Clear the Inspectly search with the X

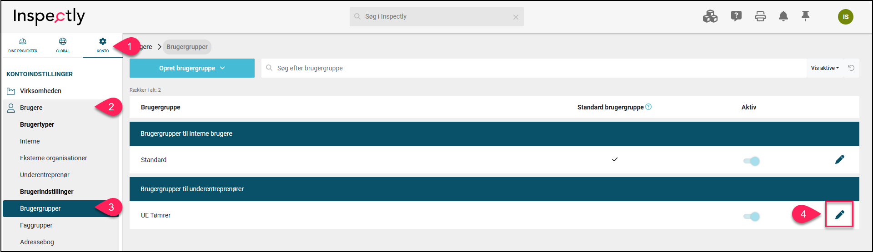516,17
